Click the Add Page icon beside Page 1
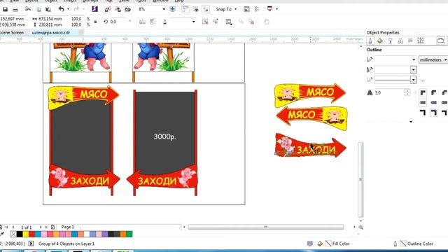This screenshot has height=252, width=448. click(53, 227)
